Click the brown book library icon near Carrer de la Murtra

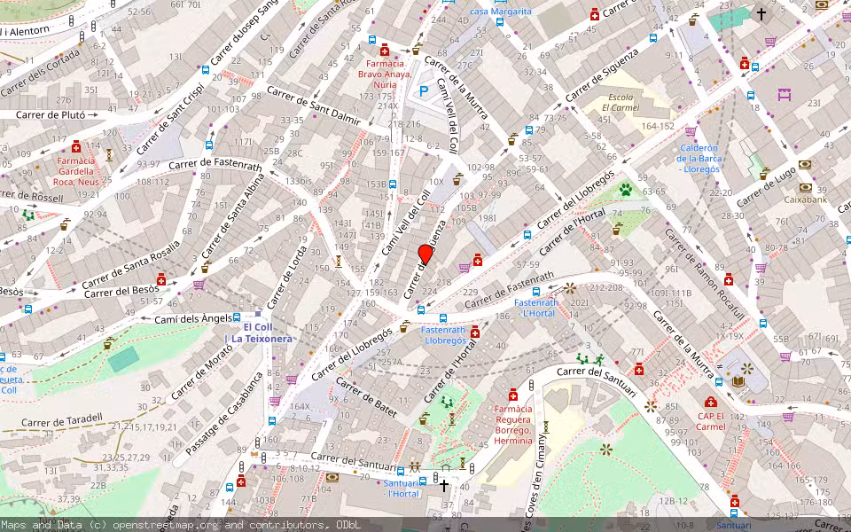[x=738, y=382]
